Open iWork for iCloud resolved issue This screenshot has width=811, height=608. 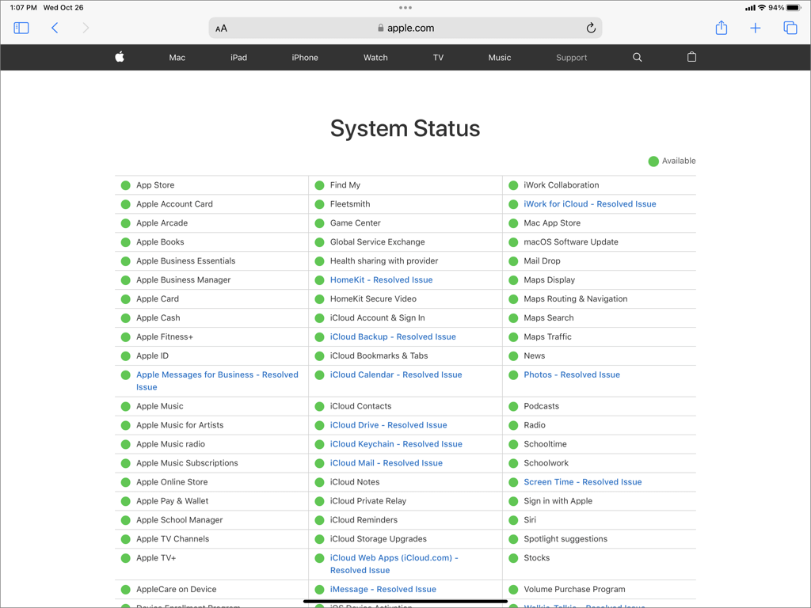(x=589, y=204)
